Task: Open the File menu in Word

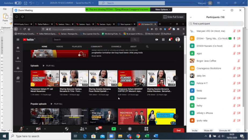Action: (5, 9)
